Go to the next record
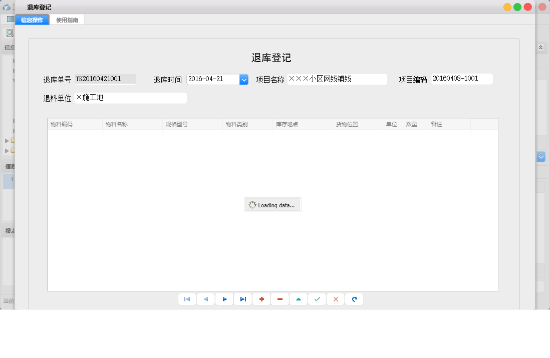 point(224,299)
